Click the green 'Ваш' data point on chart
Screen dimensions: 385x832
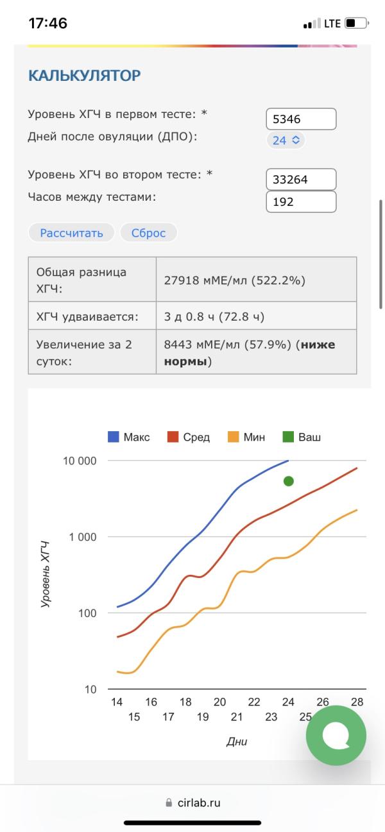[x=289, y=481]
